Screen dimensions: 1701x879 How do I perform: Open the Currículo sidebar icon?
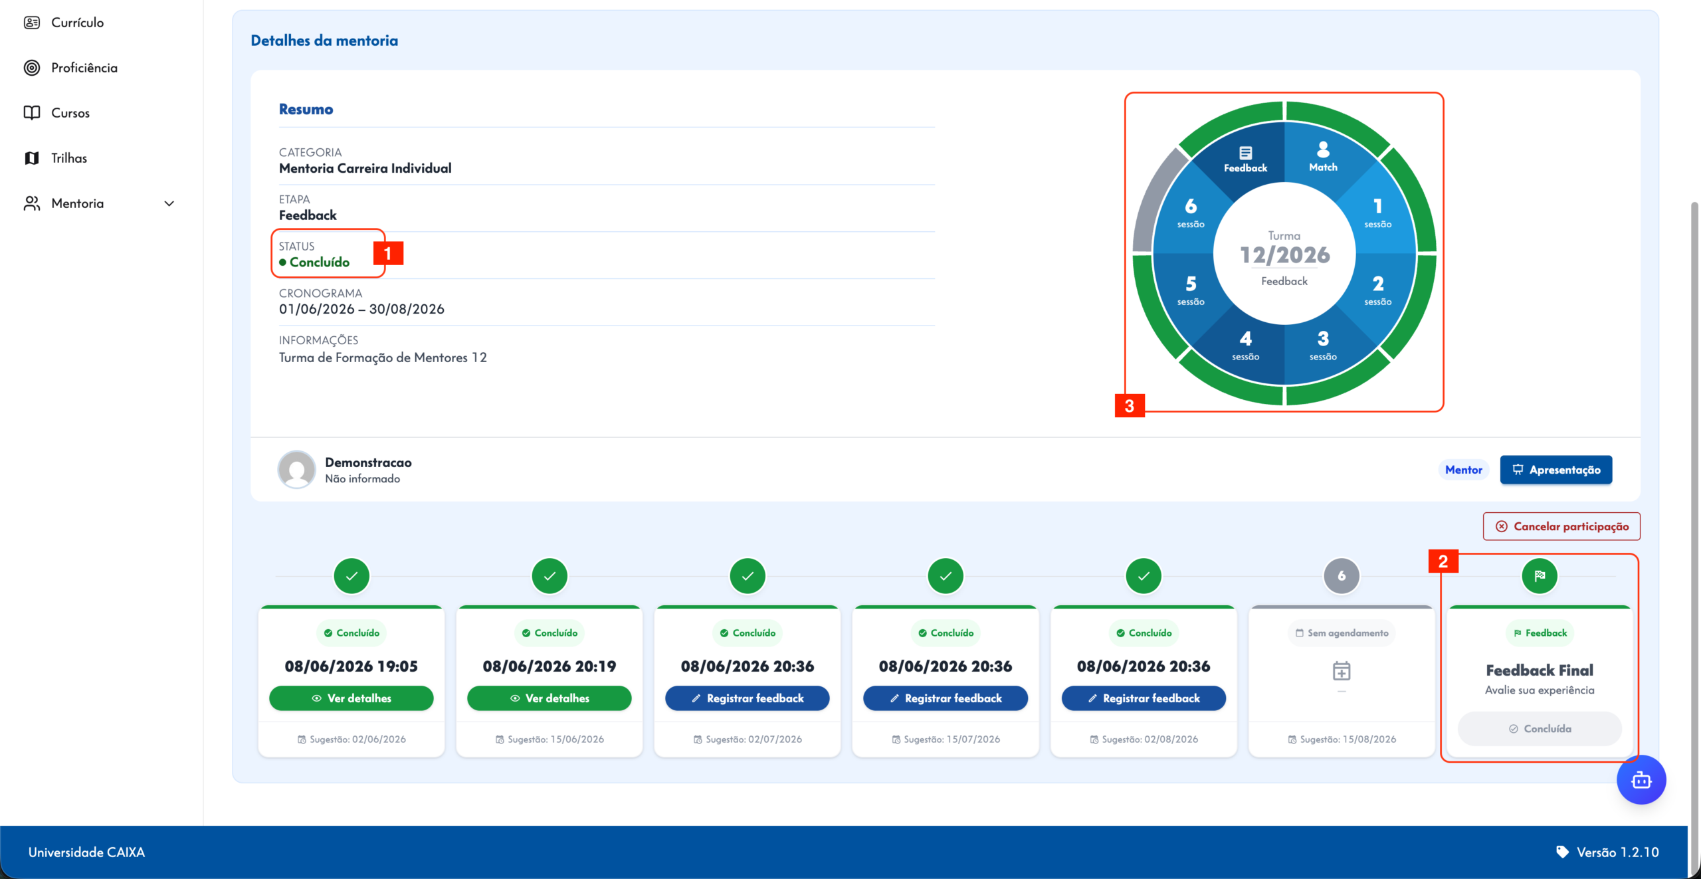32,23
